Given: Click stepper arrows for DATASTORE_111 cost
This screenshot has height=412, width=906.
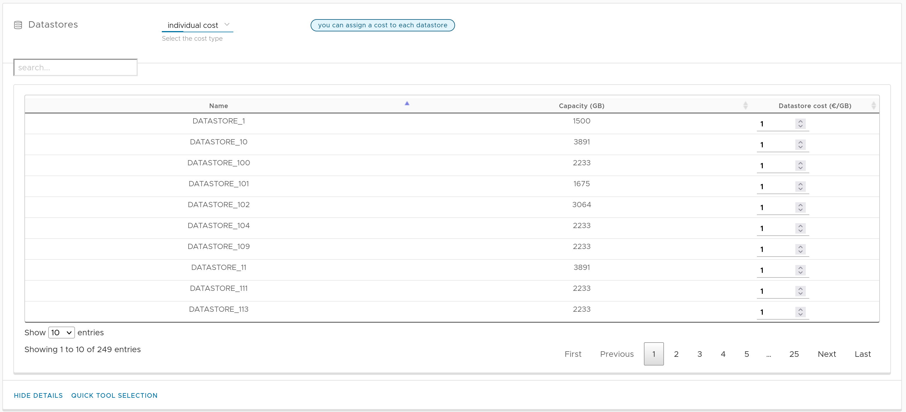Looking at the screenshot, I should coord(801,291).
